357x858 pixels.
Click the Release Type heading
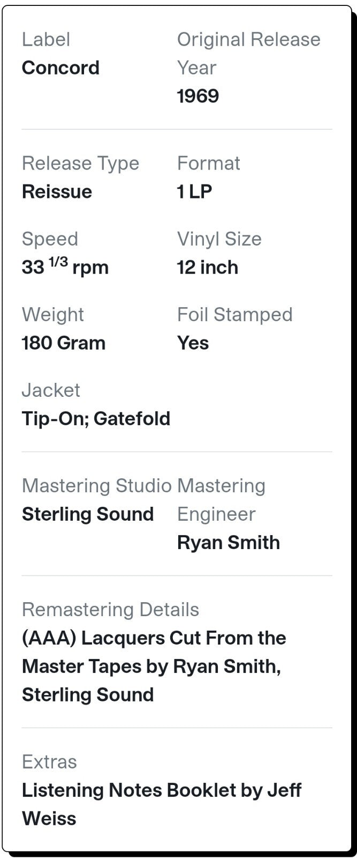80,163
